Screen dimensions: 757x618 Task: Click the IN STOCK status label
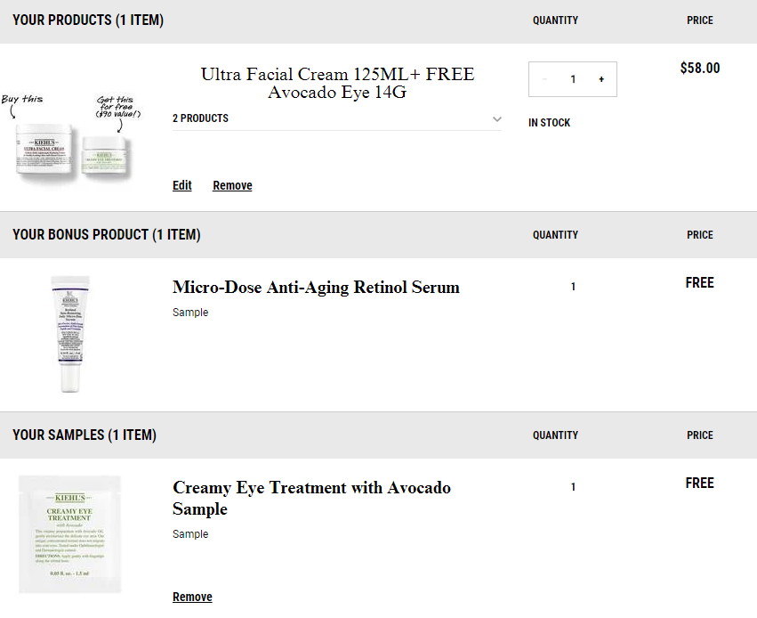[x=549, y=123]
